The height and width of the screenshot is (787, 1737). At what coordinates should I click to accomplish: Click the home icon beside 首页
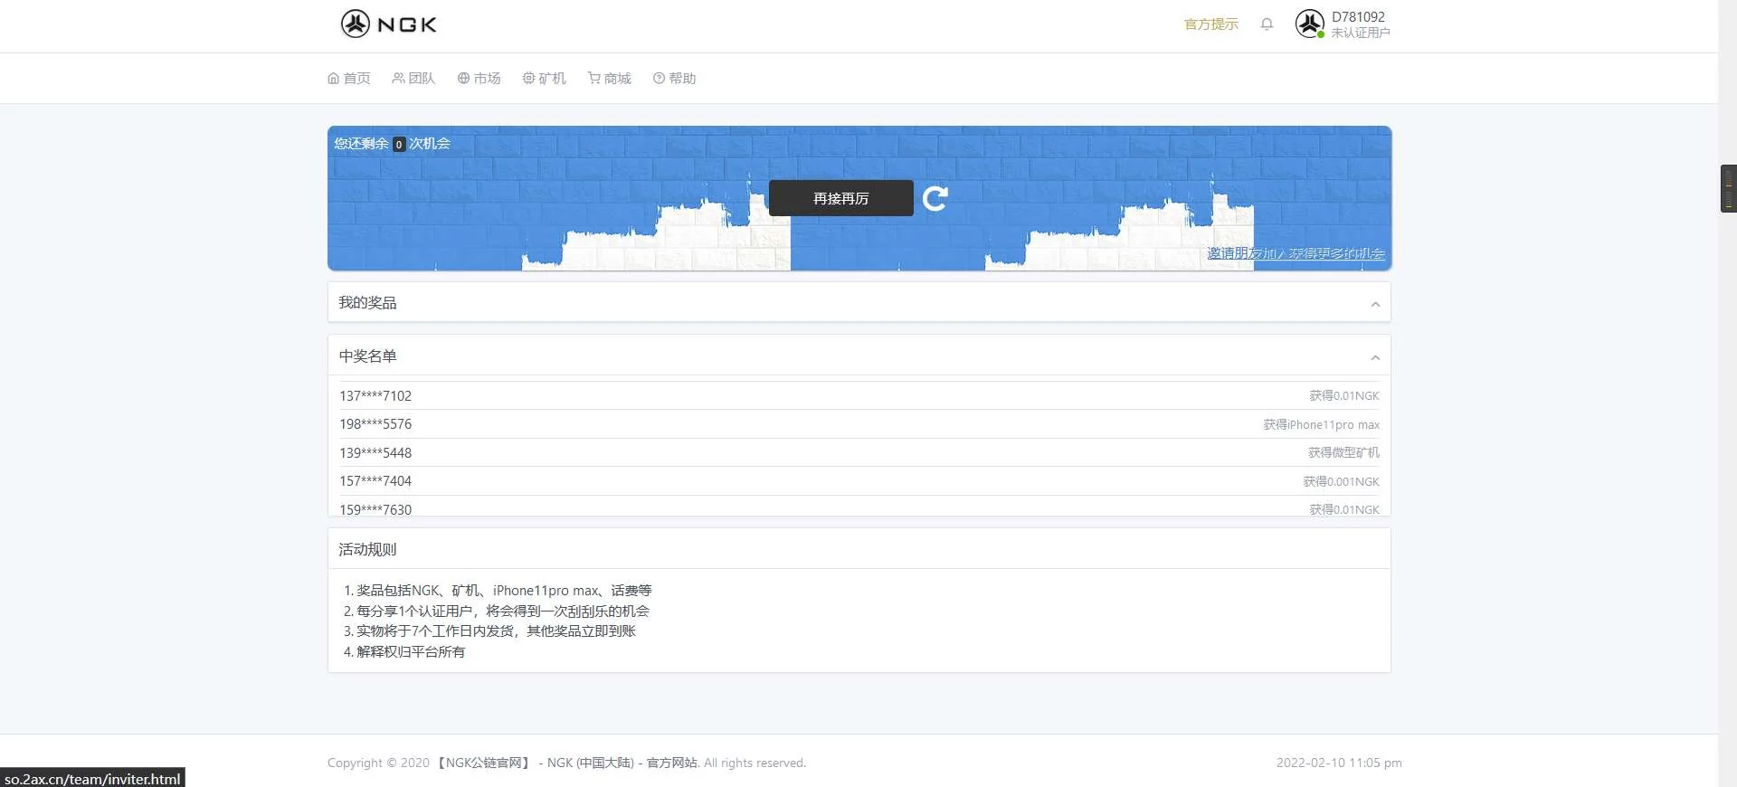click(333, 79)
